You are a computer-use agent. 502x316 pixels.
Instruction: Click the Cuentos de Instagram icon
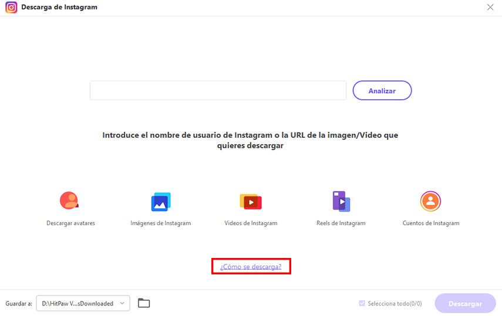coord(430,201)
